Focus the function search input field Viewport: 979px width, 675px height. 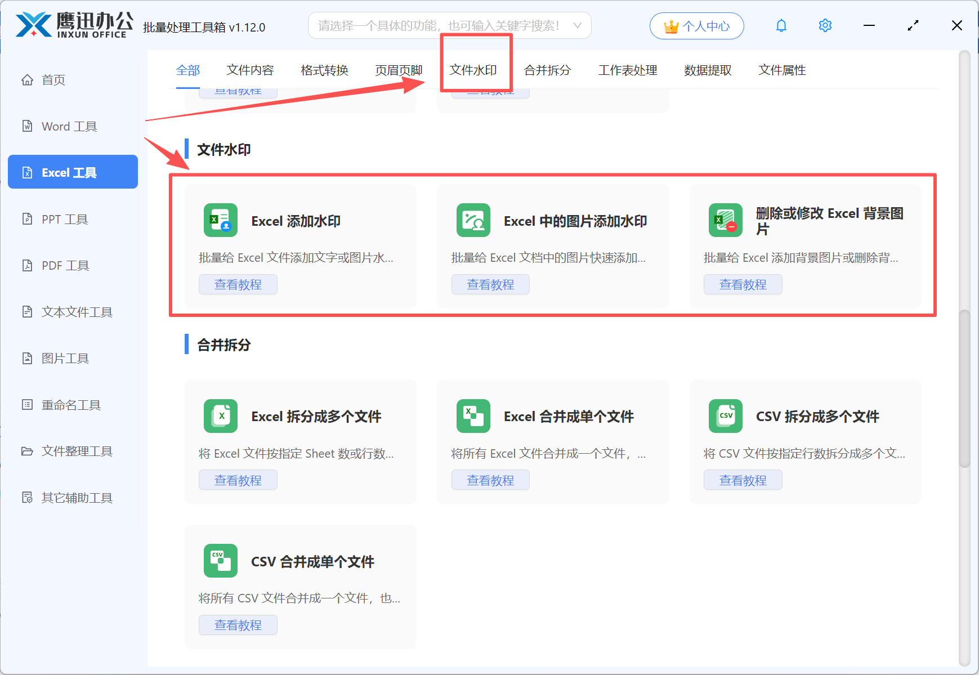pyautogui.click(x=439, y=25)
